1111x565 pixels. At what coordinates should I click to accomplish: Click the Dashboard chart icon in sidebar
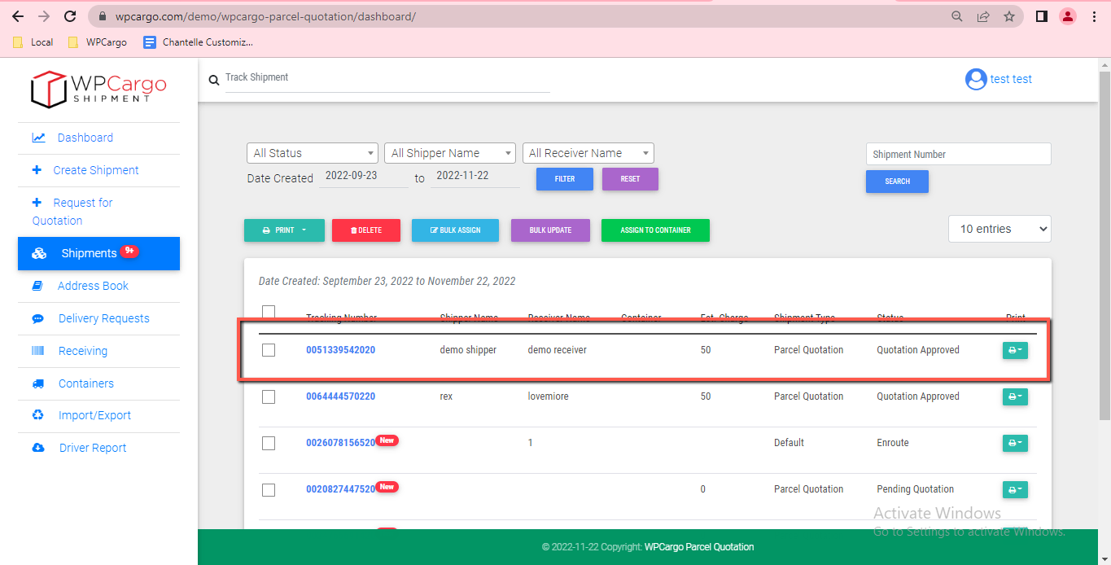pyautogui.click(x=38, y=138)
